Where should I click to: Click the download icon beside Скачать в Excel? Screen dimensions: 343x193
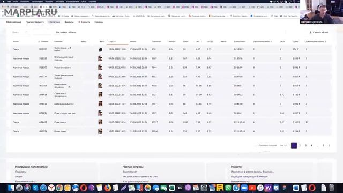coord(310,32)
